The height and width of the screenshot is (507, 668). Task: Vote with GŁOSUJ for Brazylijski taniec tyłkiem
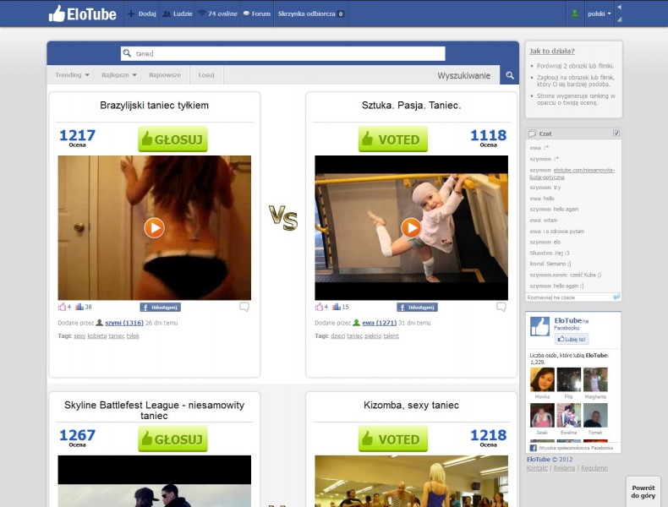pyautogui.click(x=172, y=139)
